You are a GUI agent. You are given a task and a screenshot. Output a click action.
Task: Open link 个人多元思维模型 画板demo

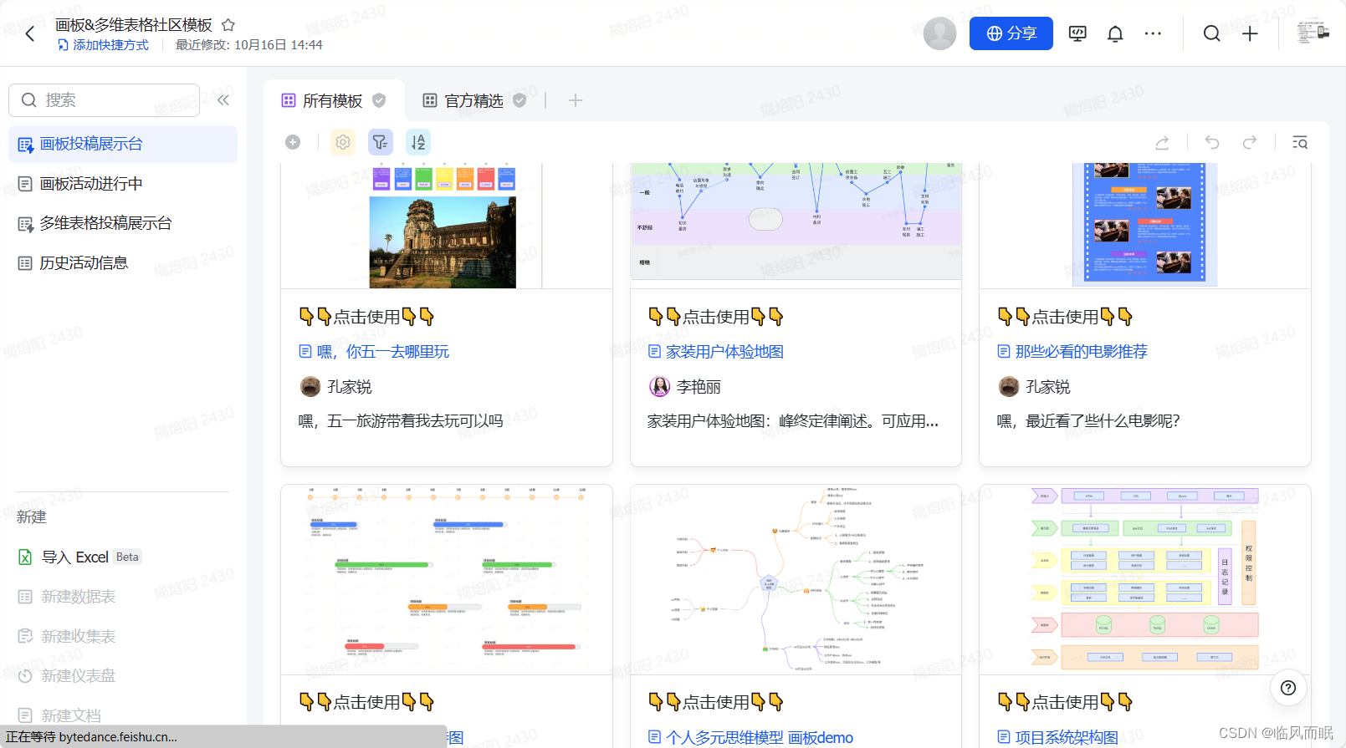point(751,738)
